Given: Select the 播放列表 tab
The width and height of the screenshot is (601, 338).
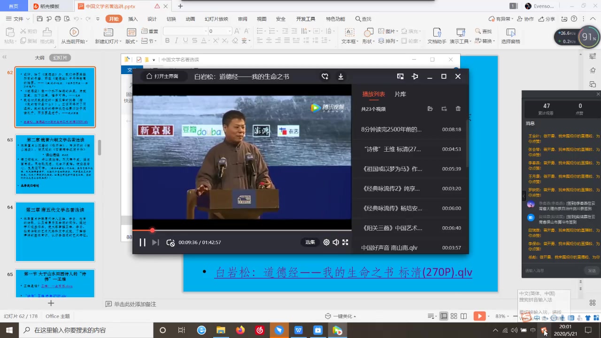Looking at the screenshot, I should coord(373,94).
